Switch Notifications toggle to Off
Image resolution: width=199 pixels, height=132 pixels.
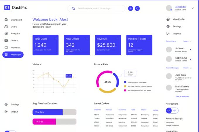click(x=175, y=110)
